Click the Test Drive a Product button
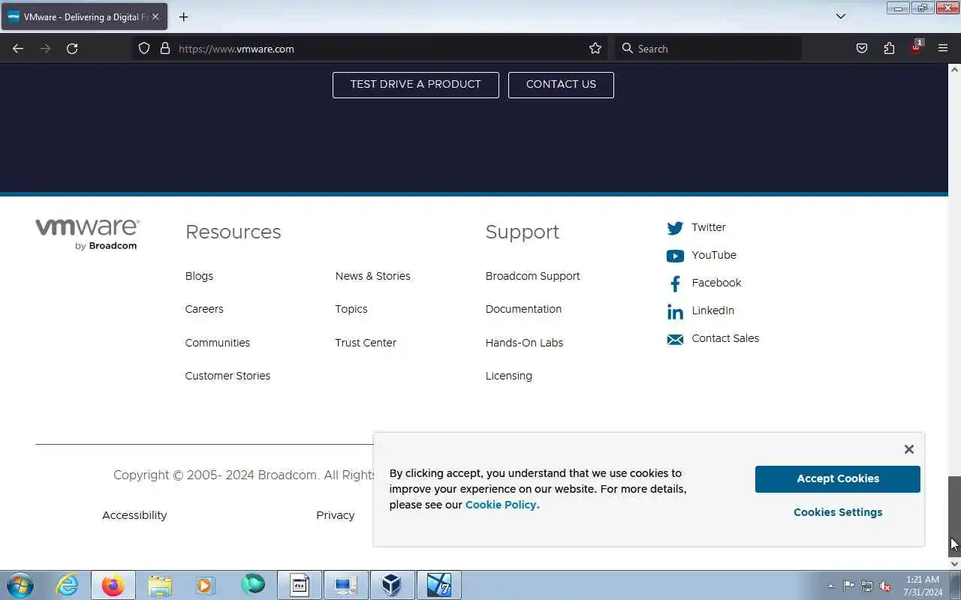This screenshot has width=961, height=600. tap(415, 85)
